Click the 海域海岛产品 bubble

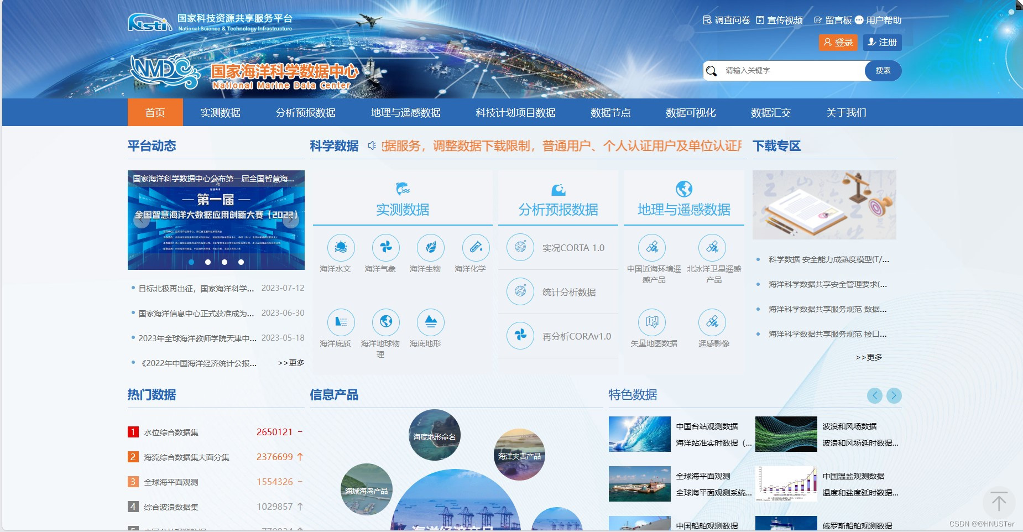[x=366, y=489]
